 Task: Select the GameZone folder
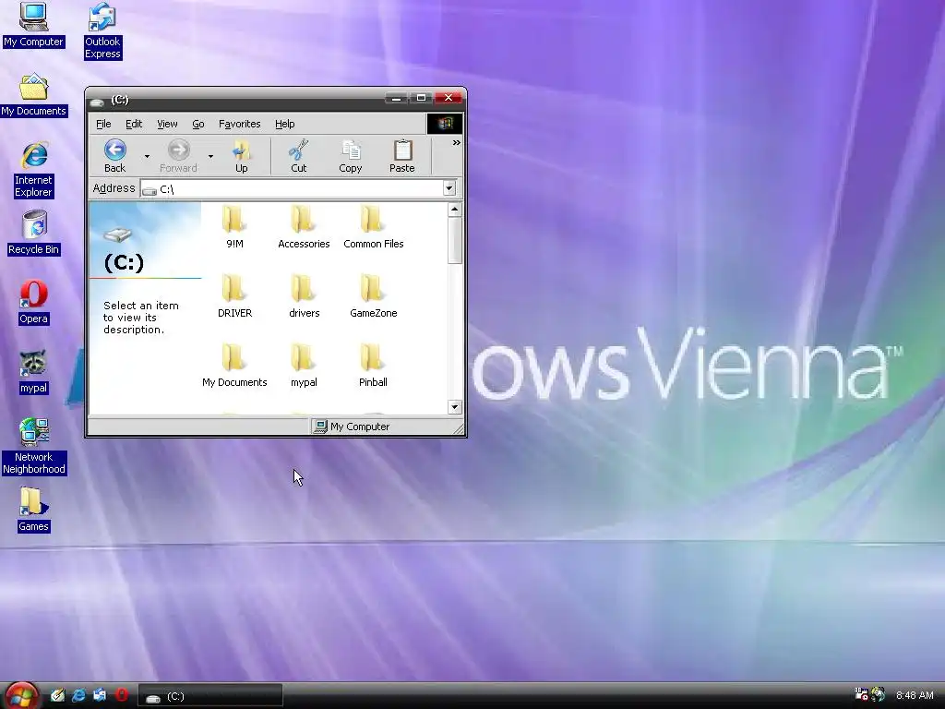373,296
